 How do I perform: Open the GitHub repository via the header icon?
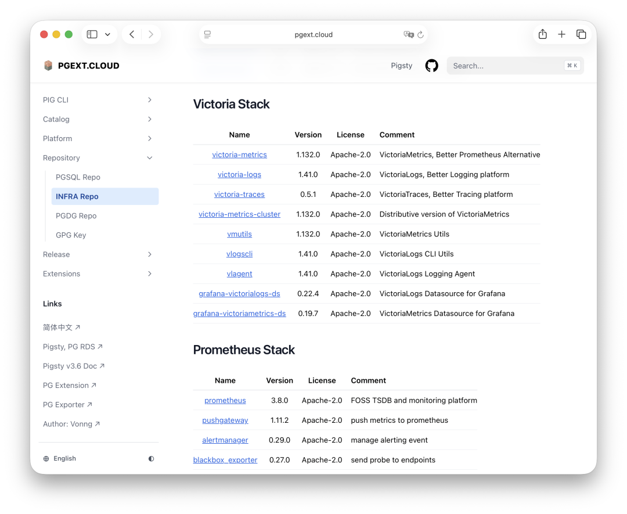[x=431, y=66]
